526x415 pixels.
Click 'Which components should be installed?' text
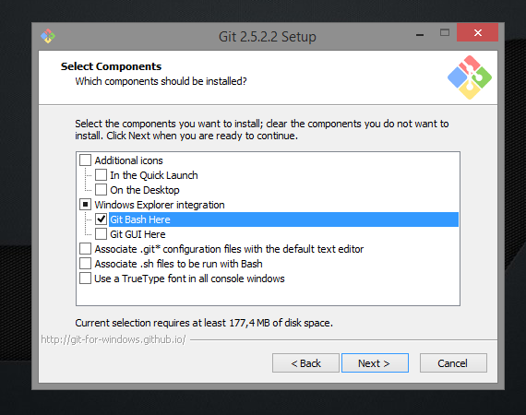pyautogui.click(x=161, y=81)
